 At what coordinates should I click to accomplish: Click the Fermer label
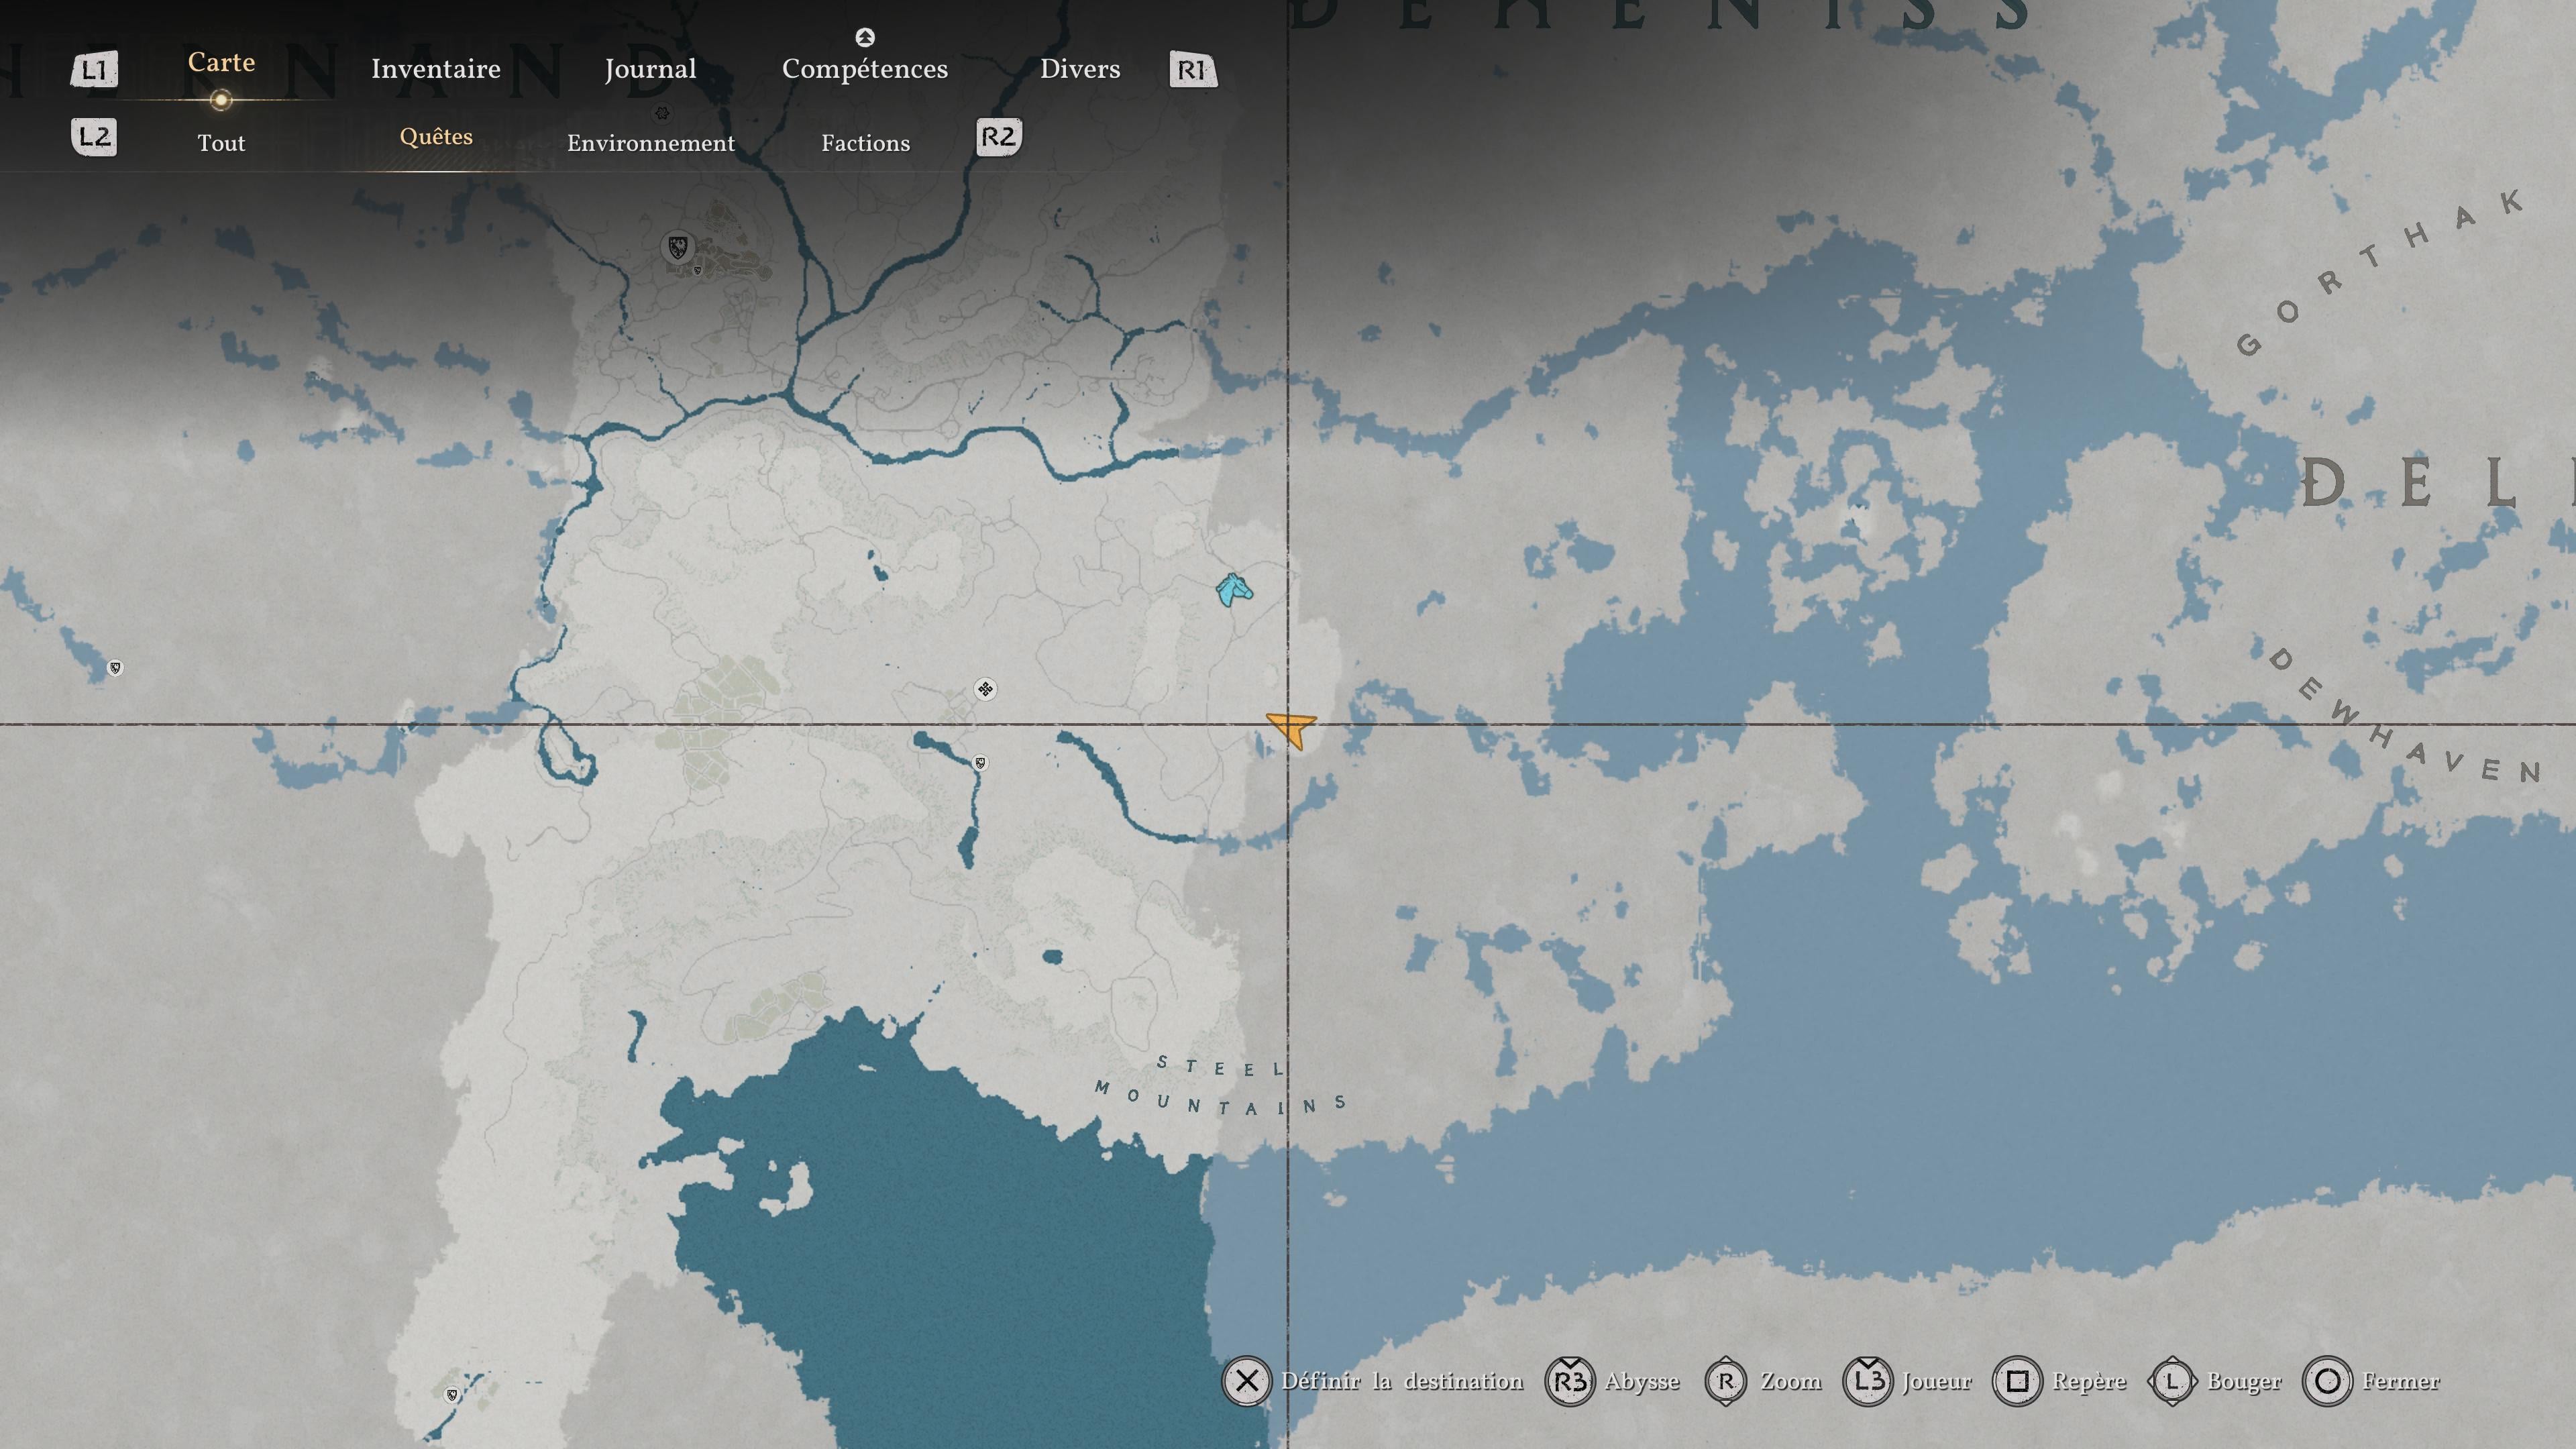(x=2401, y=1382)
